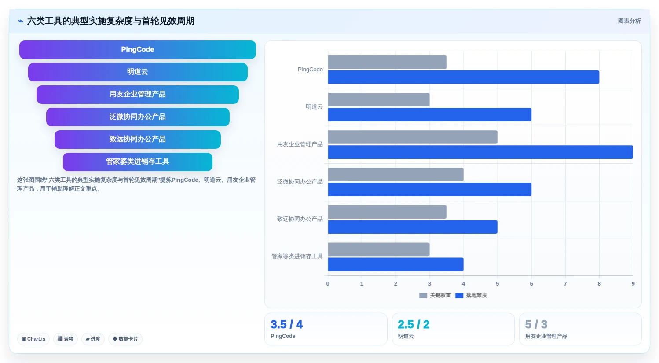Click 泛微协同办公产品 gray chart bar
659x363 pixels.
(396, 174)
